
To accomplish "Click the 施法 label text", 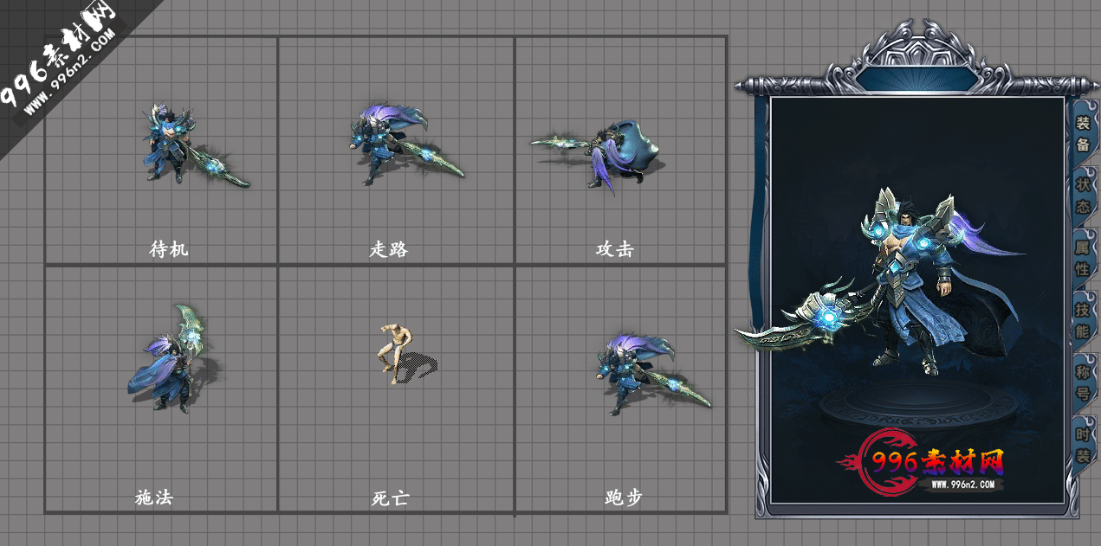I will (154, 498).
